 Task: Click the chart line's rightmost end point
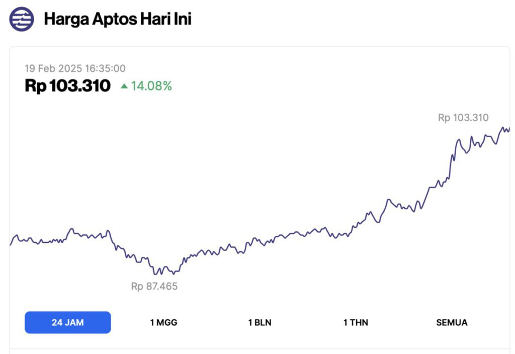509,129
